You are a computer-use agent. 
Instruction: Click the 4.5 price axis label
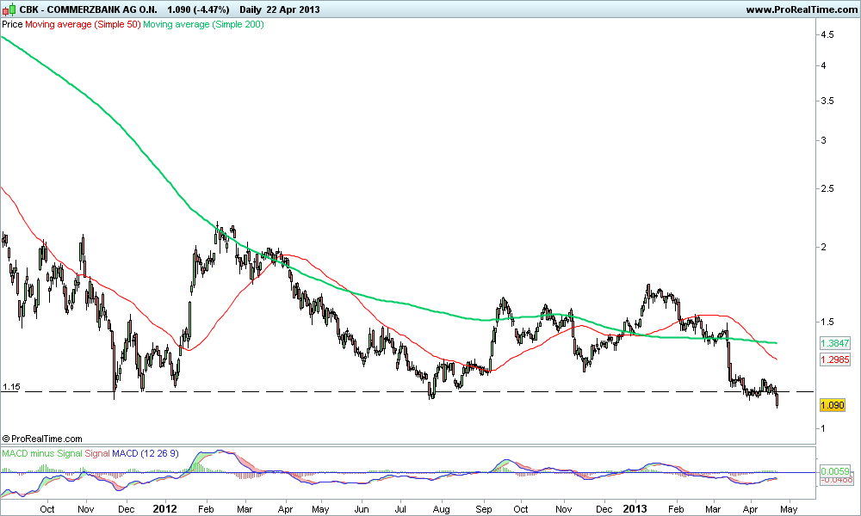(827, 34)
